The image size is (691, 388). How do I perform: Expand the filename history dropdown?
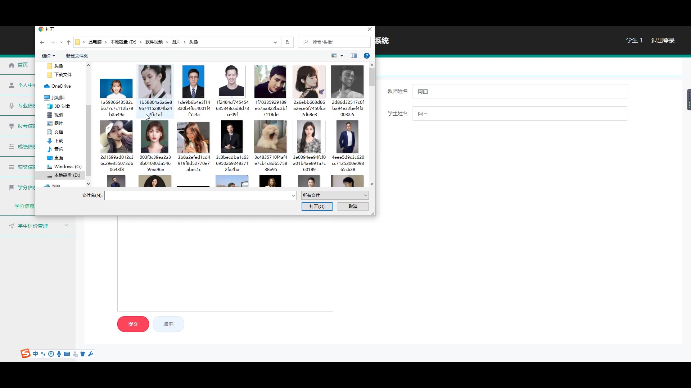(x=294, y=195)
